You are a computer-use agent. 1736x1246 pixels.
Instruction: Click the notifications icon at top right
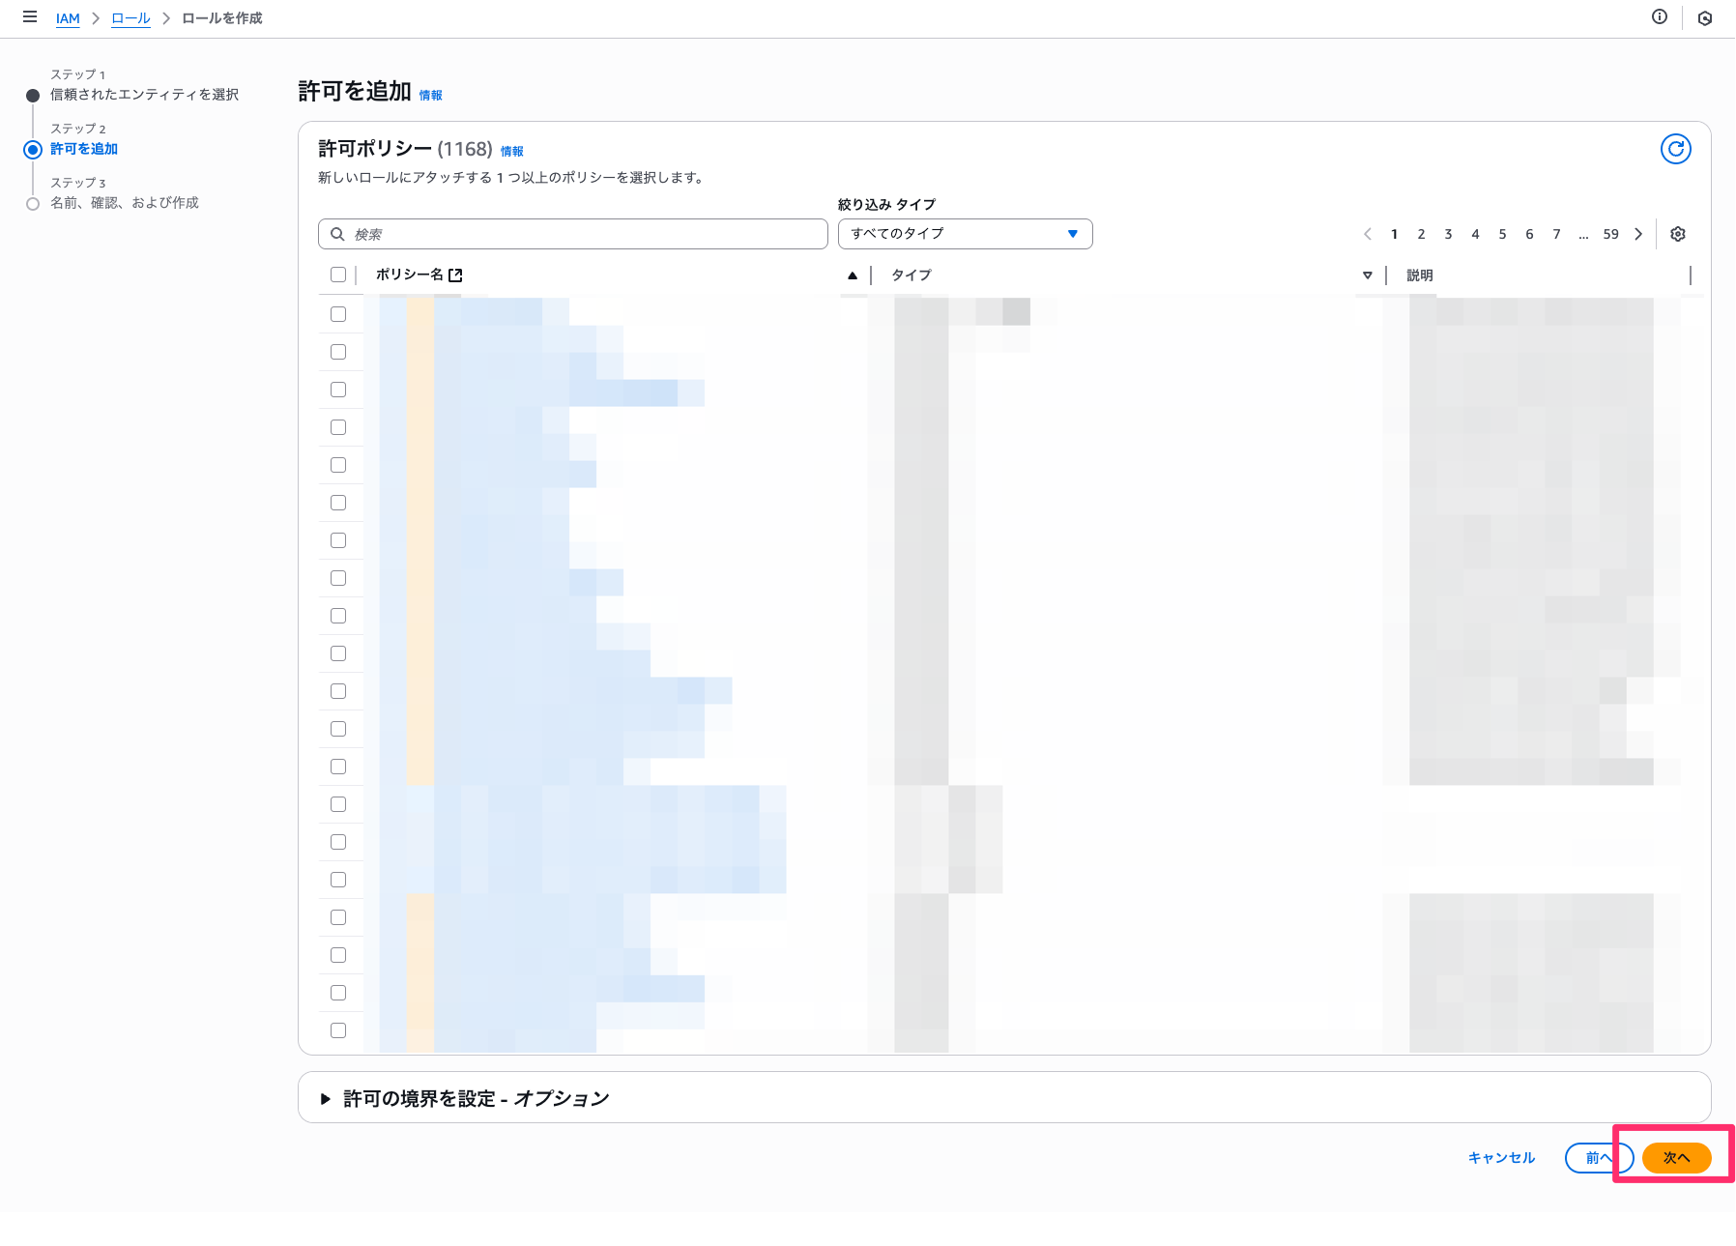click(1705, 17)
